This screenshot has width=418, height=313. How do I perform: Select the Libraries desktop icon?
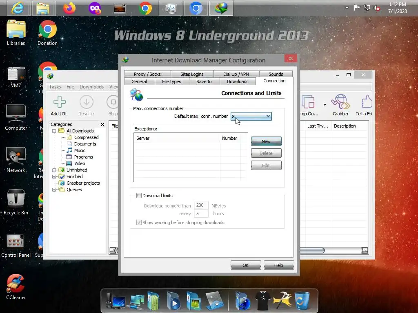click(16, 33)
